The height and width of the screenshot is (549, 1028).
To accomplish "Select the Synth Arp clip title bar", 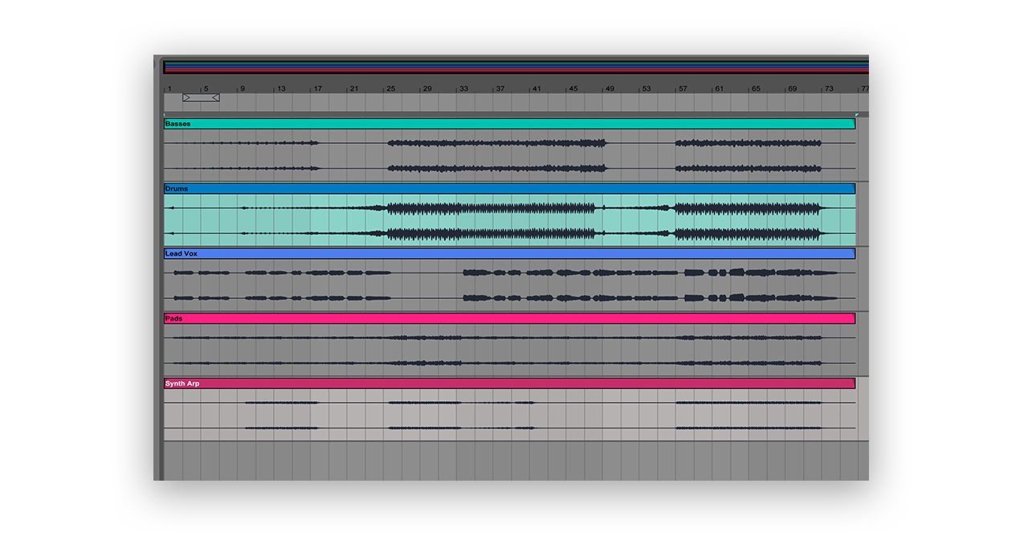I will tap(510, 384).
